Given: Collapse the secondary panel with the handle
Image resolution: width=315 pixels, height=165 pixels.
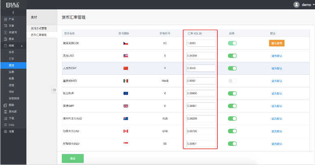Looking at the screenshot, I should coord(54,90).
